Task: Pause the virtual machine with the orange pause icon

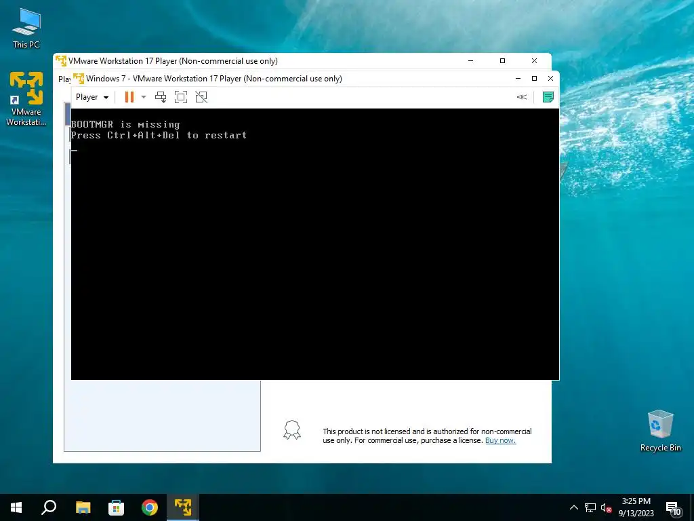Action: pos(129,97)
